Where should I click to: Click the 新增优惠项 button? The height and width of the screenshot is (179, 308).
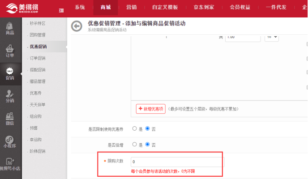click(151, 109)
